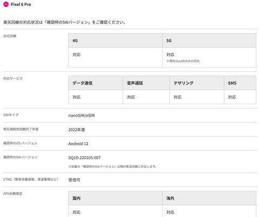Click the 音声通話 table header
259x217 pixels.
point(146,83)
